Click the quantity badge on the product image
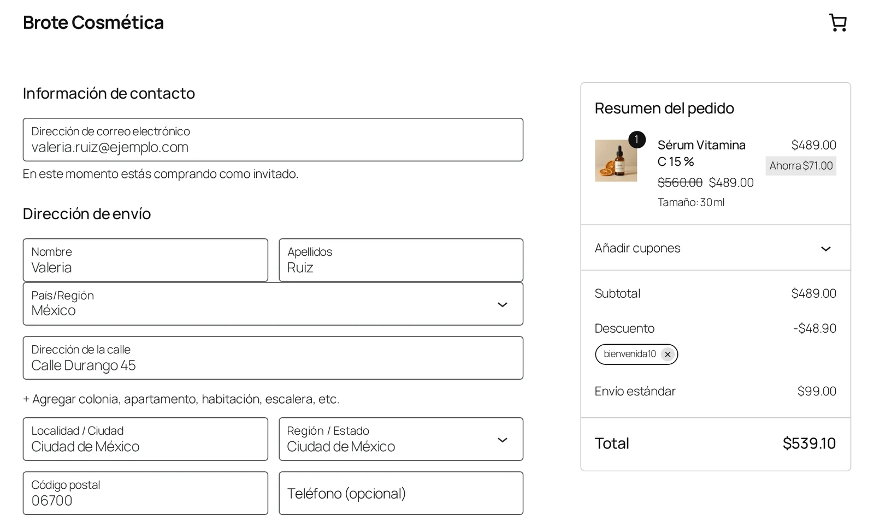Viewport: 874px width, 522px height. point(637,140)
